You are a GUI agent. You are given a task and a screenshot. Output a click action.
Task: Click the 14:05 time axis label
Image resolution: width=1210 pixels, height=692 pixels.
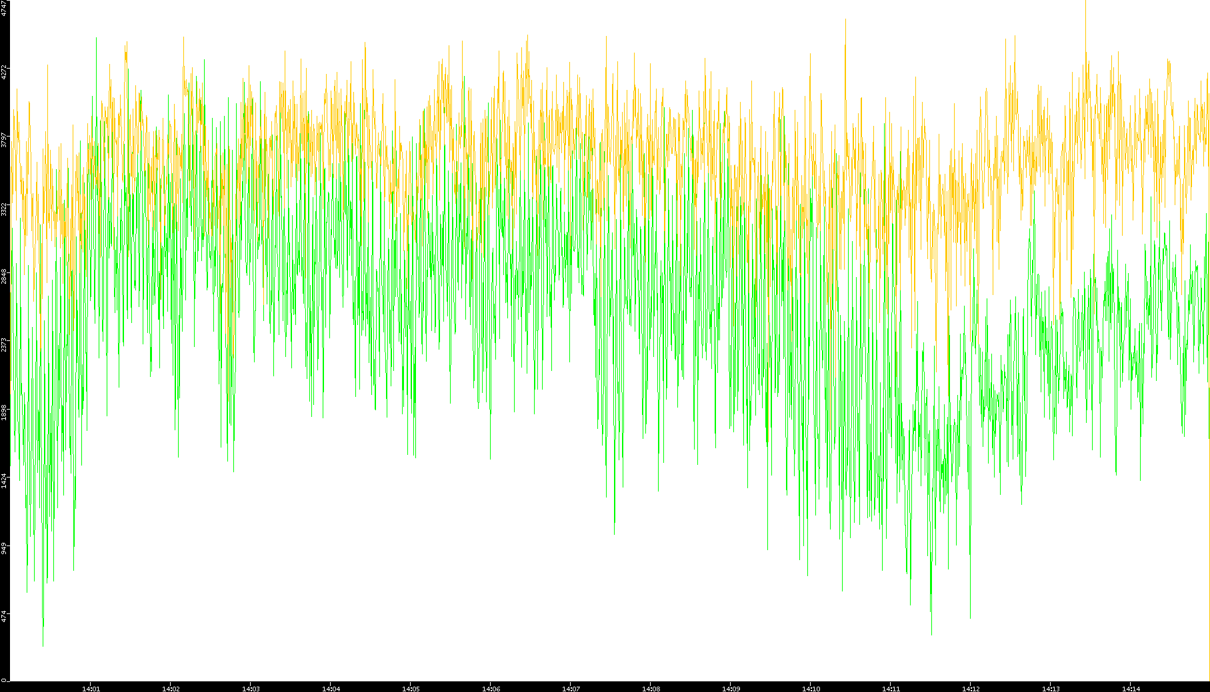tap(411, 689)
